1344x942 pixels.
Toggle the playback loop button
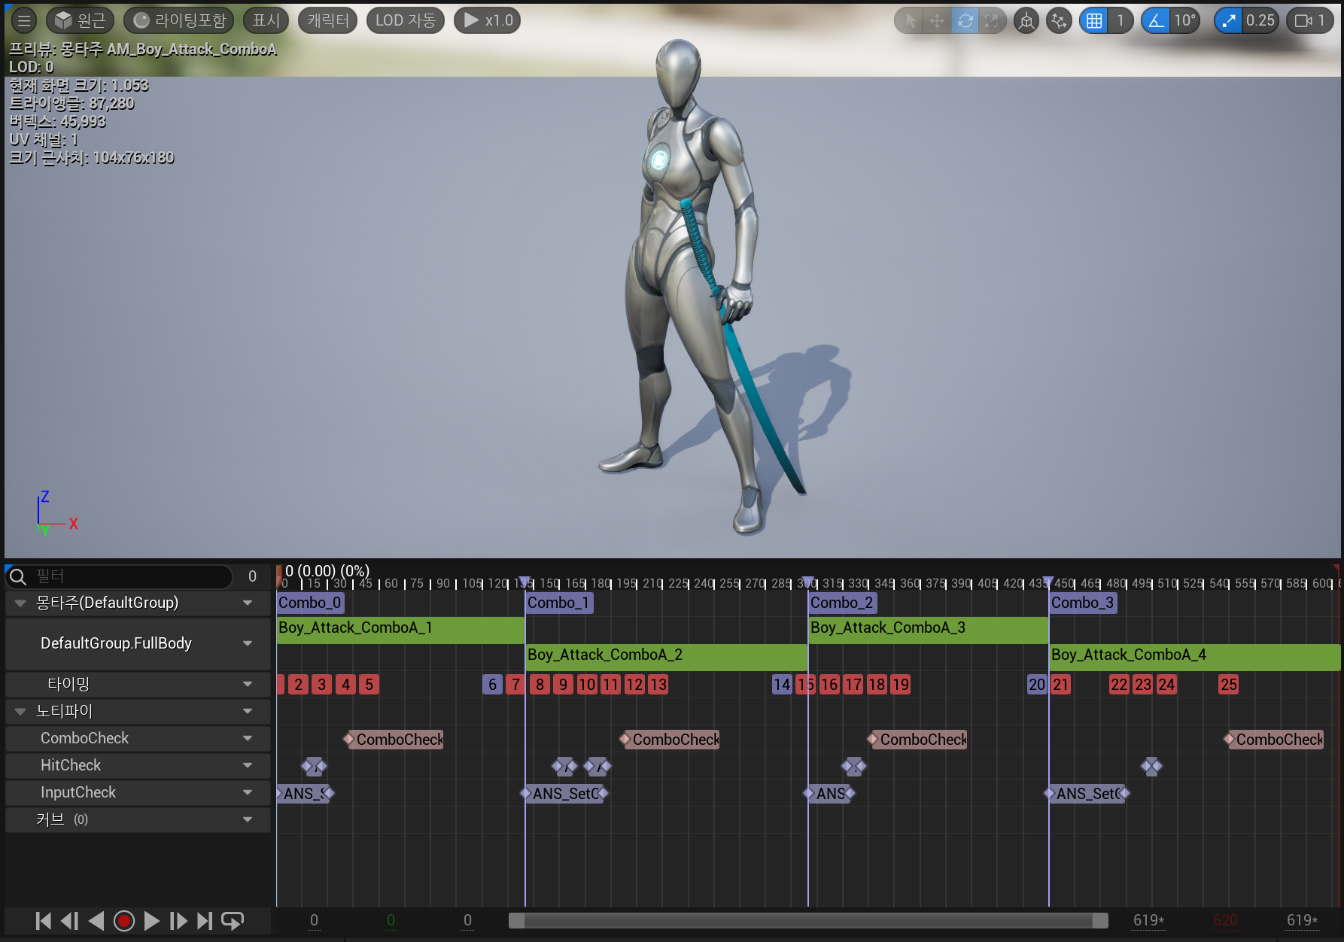pos(233,921)
